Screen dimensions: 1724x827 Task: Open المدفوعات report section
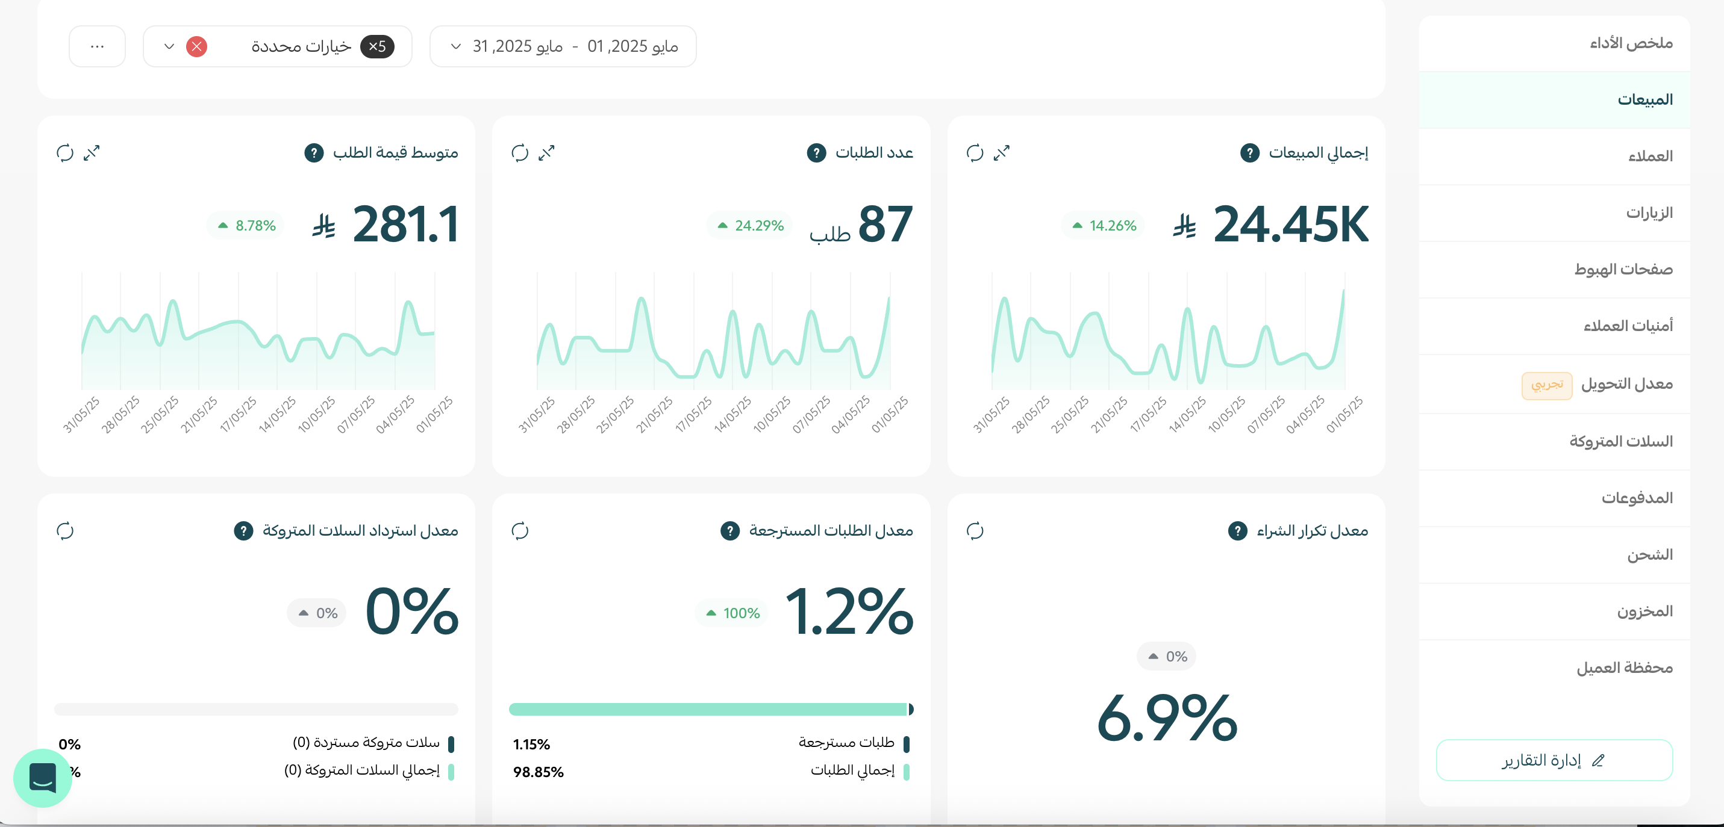(x=1554, y=498)
